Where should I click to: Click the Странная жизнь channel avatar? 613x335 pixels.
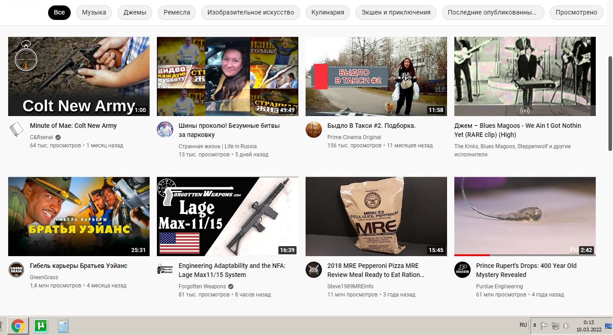pos(165,130)
